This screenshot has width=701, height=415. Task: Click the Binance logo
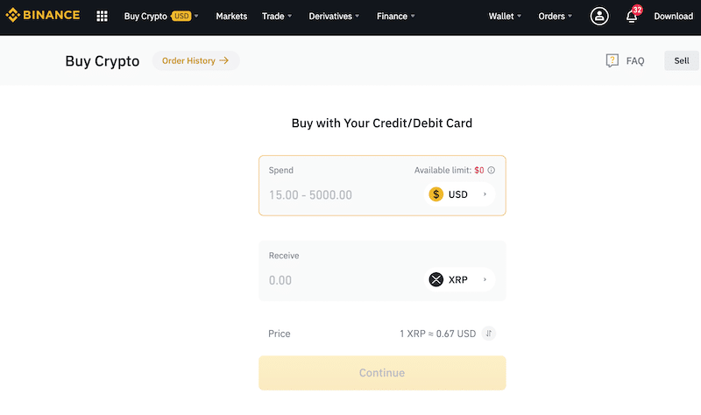pos(42,15)
